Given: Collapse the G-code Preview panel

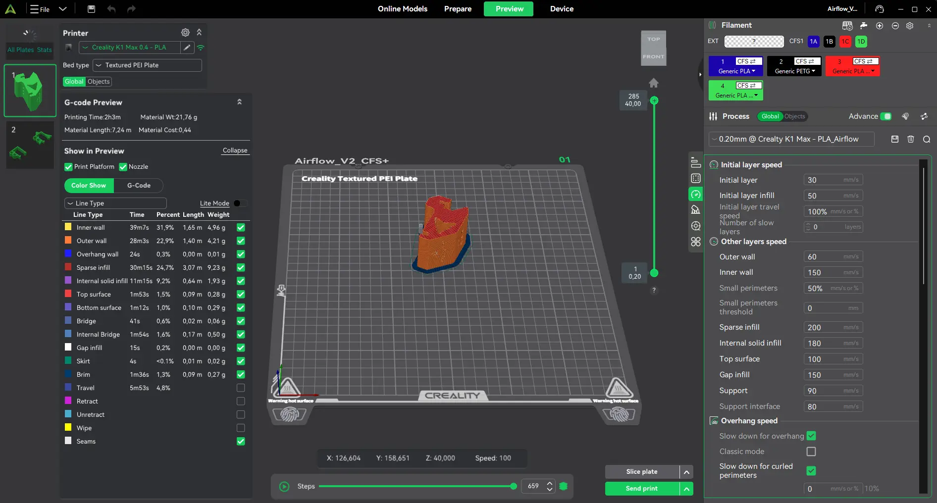Looking at the screenshot, I should click(x=240, y=102).
